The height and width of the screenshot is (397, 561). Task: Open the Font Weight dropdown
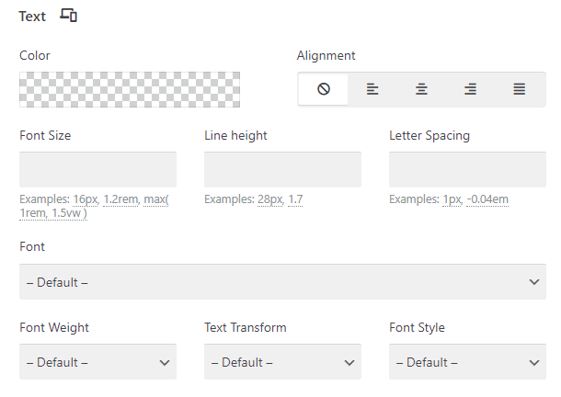click(x=97, y=362)
